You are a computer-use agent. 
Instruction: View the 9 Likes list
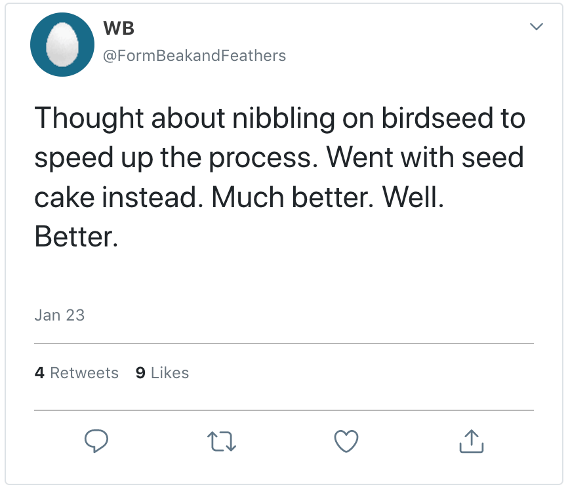point(162,373)
